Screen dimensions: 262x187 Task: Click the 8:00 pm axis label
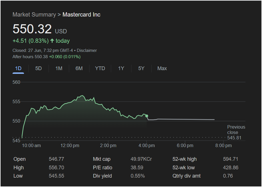(223, 145)
